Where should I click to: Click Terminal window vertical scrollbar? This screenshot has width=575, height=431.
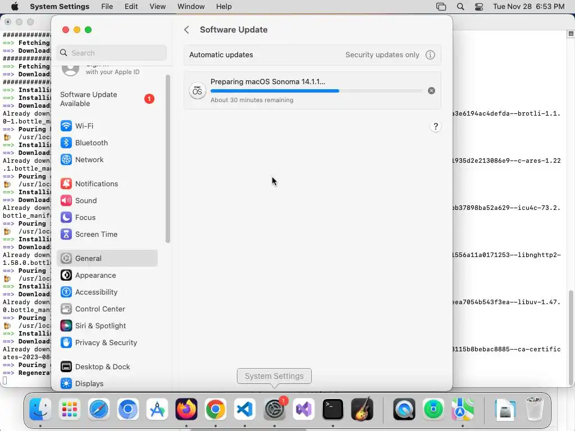(571, 337)
